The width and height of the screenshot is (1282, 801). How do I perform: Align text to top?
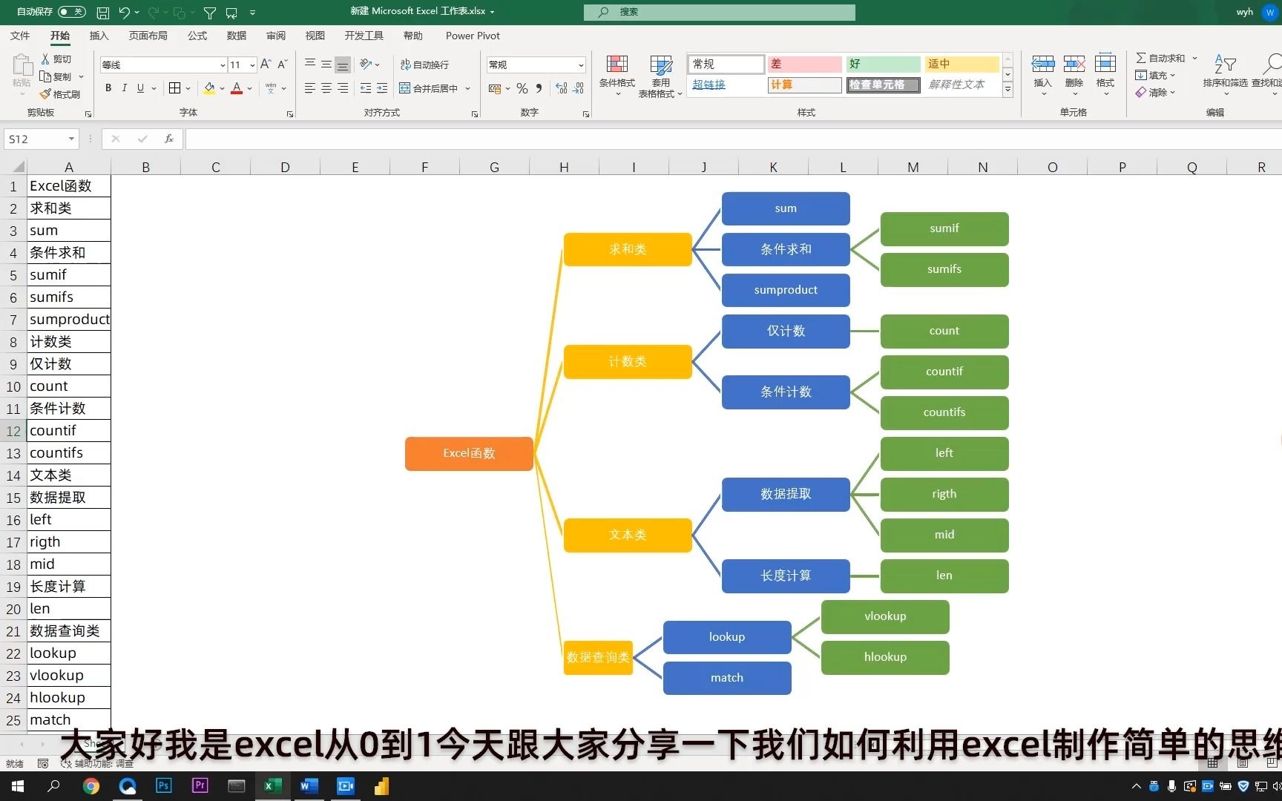[310, 65]
